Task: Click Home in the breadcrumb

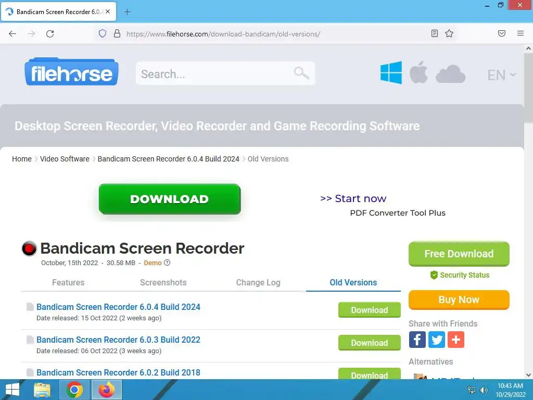Action: pyautogui.click(x=22, y=159)
